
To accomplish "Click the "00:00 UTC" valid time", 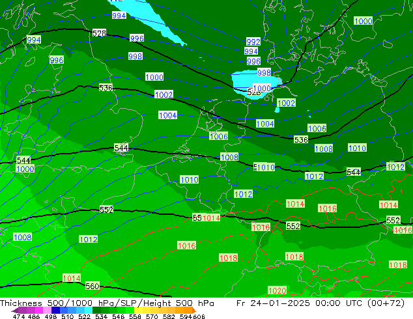I will tap(339, 303).
